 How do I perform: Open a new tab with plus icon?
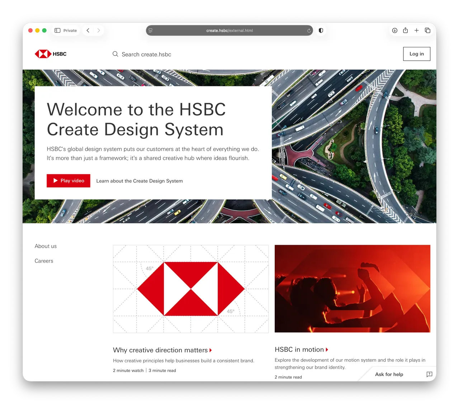[x=417, y=30]
